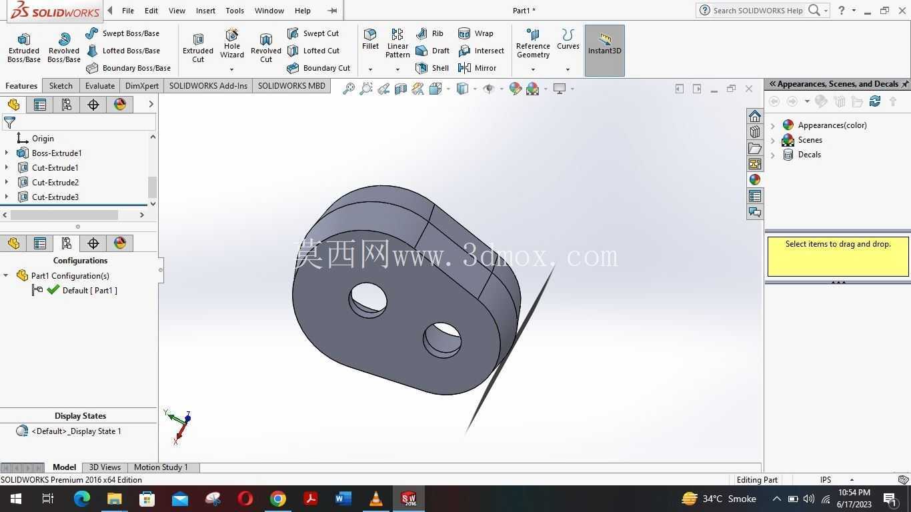Select the Linear Pattern tool

point(397,43)
